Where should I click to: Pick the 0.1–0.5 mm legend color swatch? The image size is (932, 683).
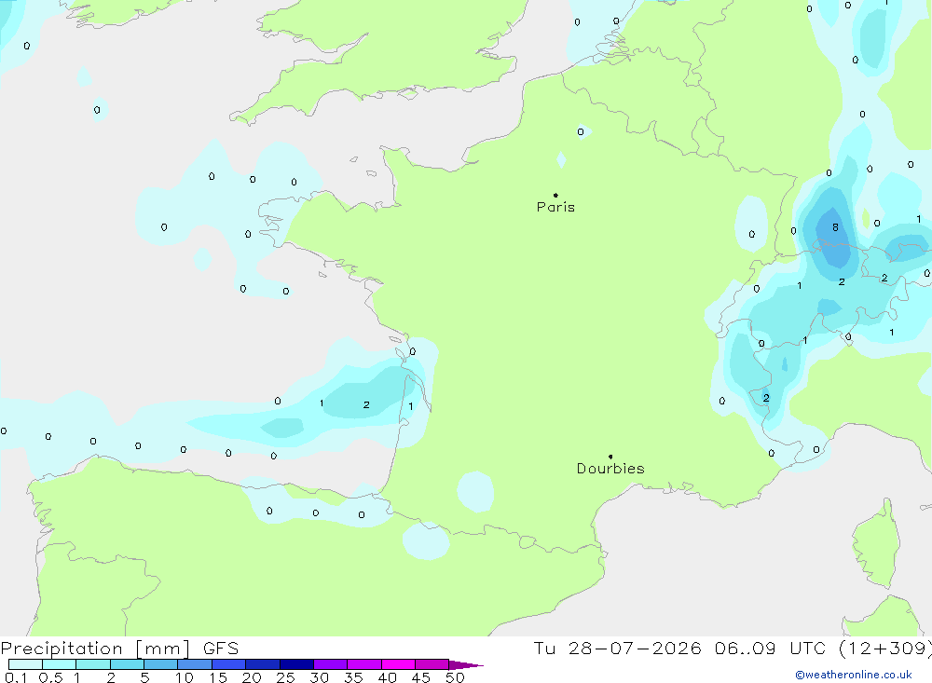click(x=25, y=664)
